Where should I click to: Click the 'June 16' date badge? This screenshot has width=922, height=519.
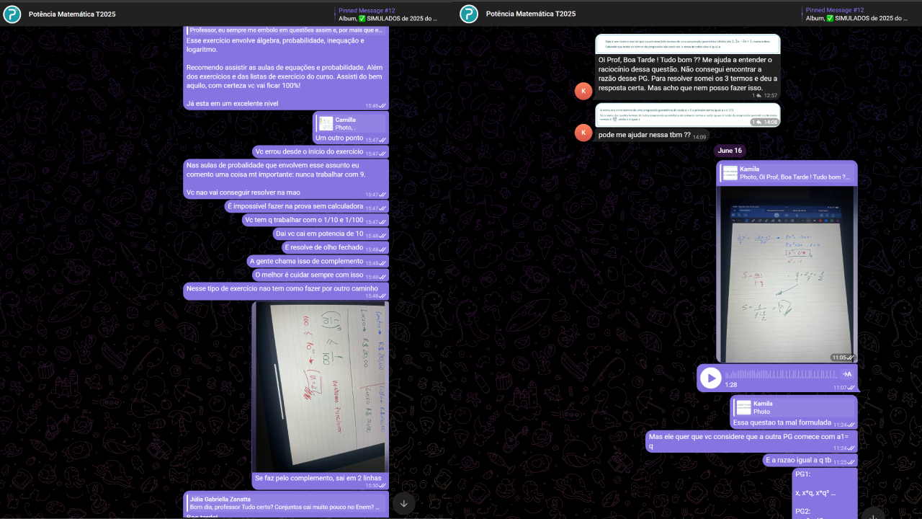coord(729,151)
